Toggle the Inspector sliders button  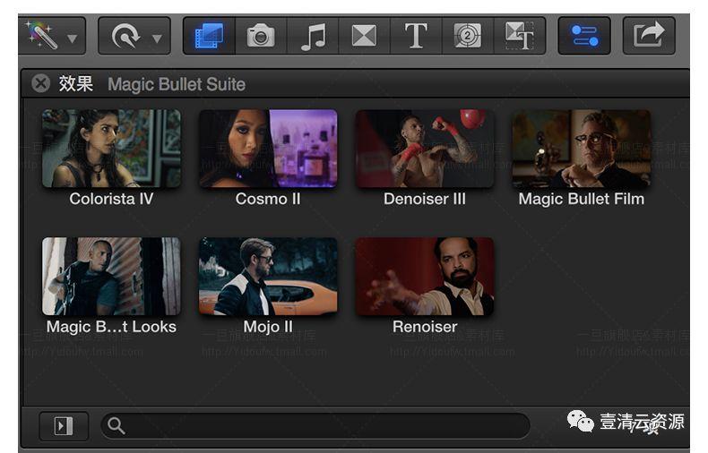[584, 36]
